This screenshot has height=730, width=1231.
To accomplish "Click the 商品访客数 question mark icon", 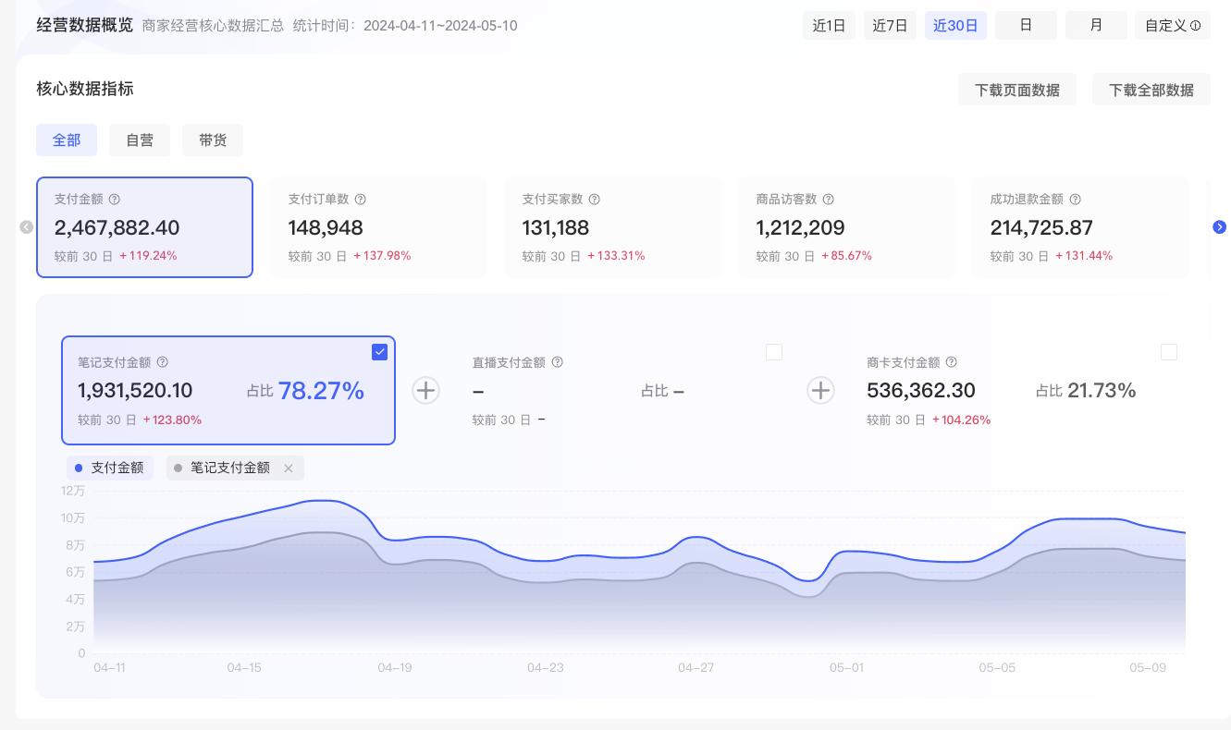I will click(x=828, y=199).
